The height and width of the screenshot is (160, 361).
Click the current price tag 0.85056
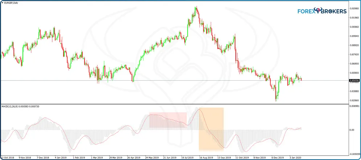point(354,81)
